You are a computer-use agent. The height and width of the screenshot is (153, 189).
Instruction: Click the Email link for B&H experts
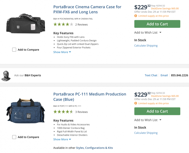tap(164, 75)
